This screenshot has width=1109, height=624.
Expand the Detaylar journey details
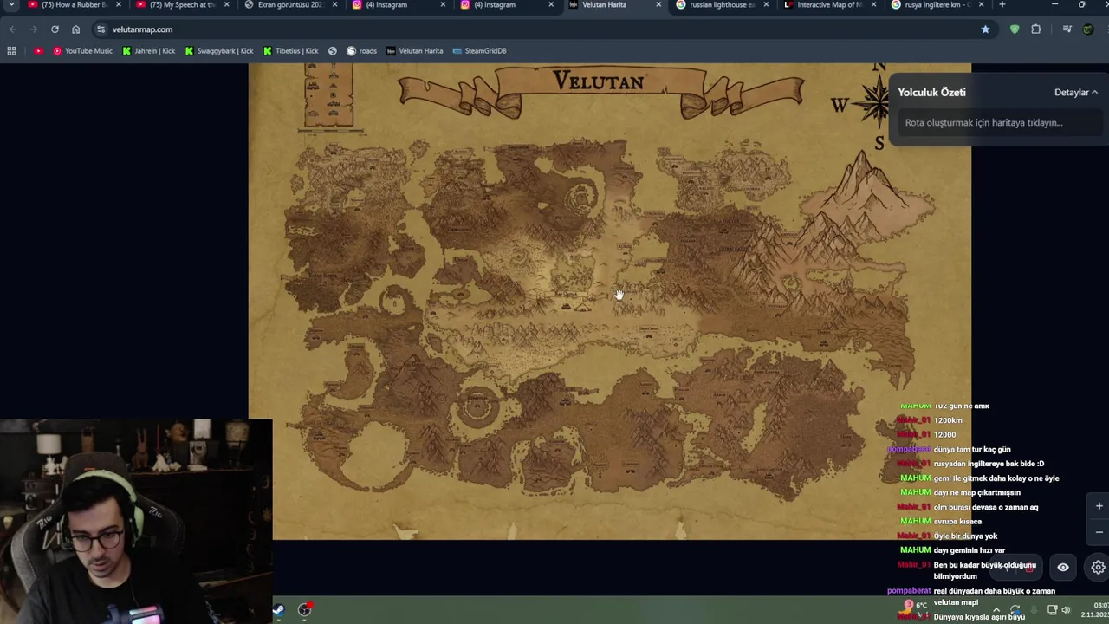(x=1075, y=92)
